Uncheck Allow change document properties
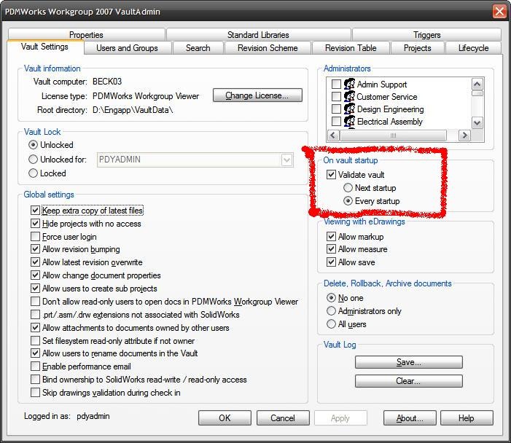This screenshot has width=511, height=443. point(35,275)
